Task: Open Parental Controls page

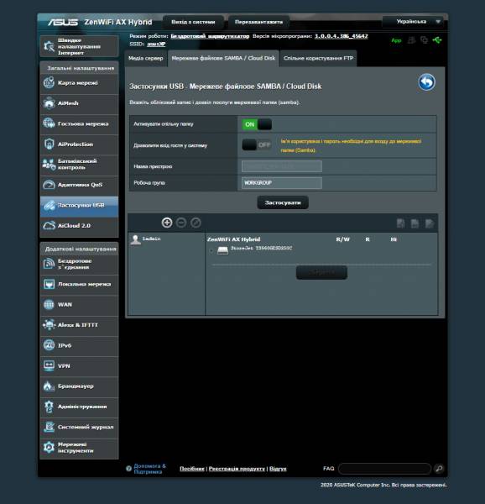Action: point(79,165)
